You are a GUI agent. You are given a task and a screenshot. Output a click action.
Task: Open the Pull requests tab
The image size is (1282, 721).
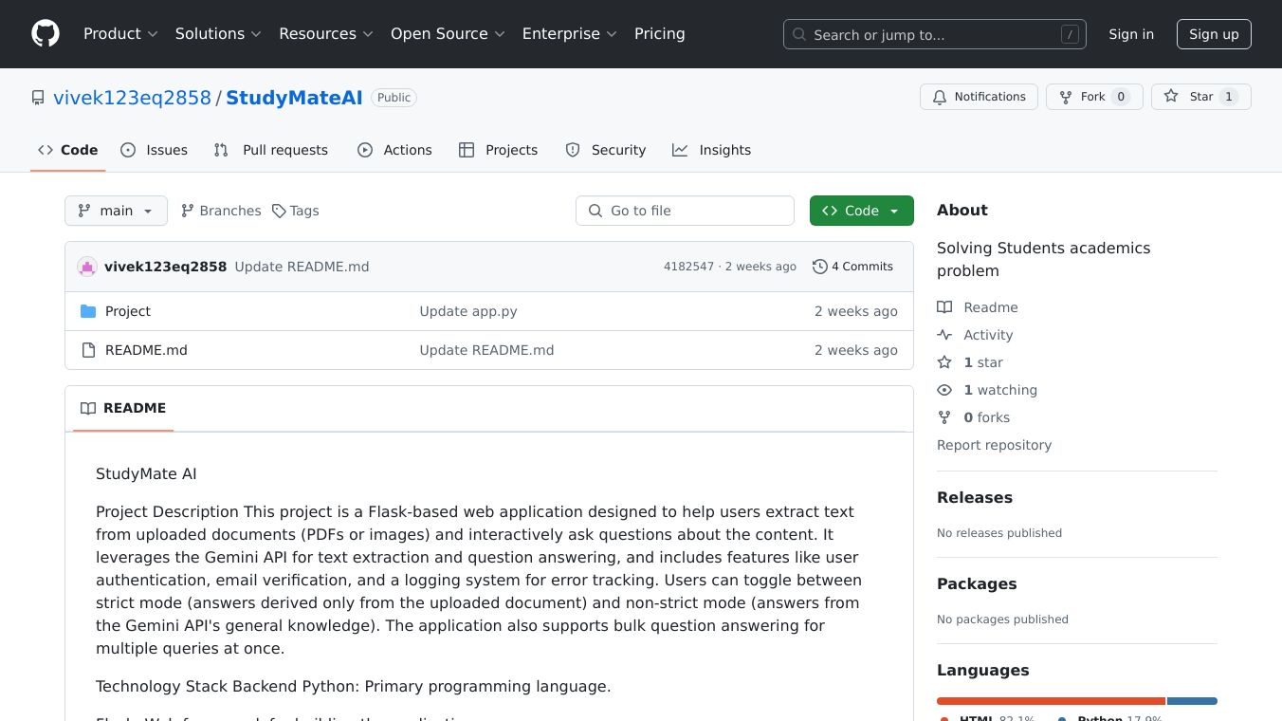(271, 150)
